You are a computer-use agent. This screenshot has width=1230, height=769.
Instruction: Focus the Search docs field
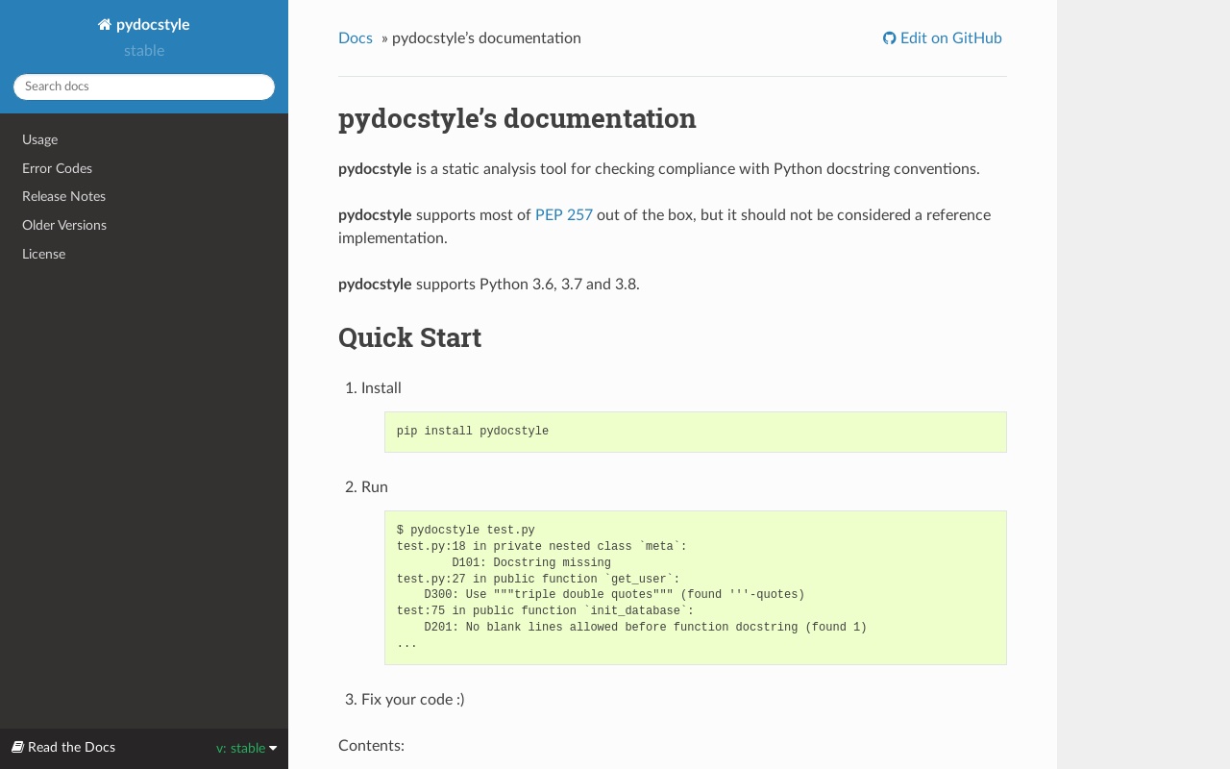[144, 87]
